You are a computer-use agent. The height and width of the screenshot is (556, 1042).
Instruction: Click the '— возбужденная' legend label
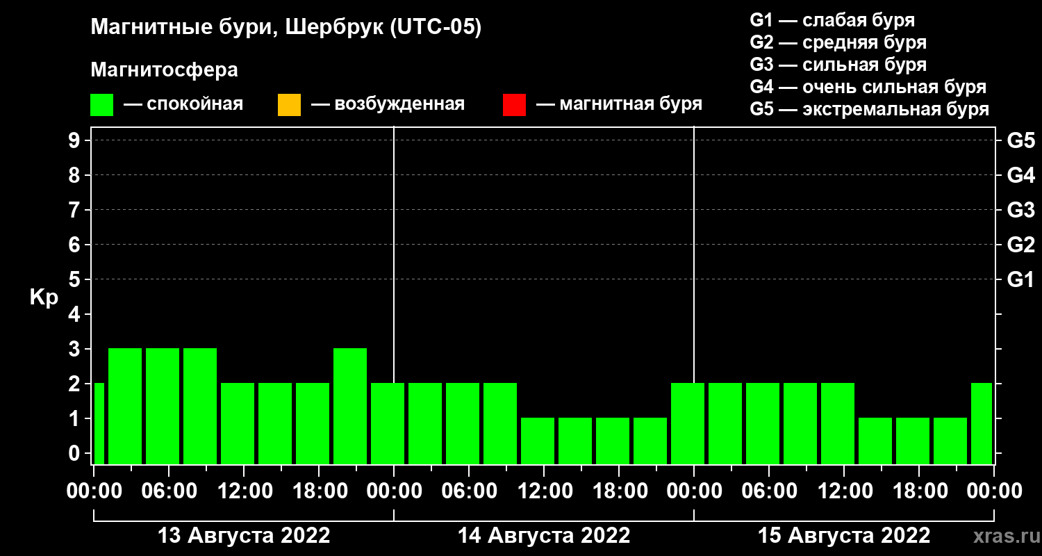click(x=388, y=104)
